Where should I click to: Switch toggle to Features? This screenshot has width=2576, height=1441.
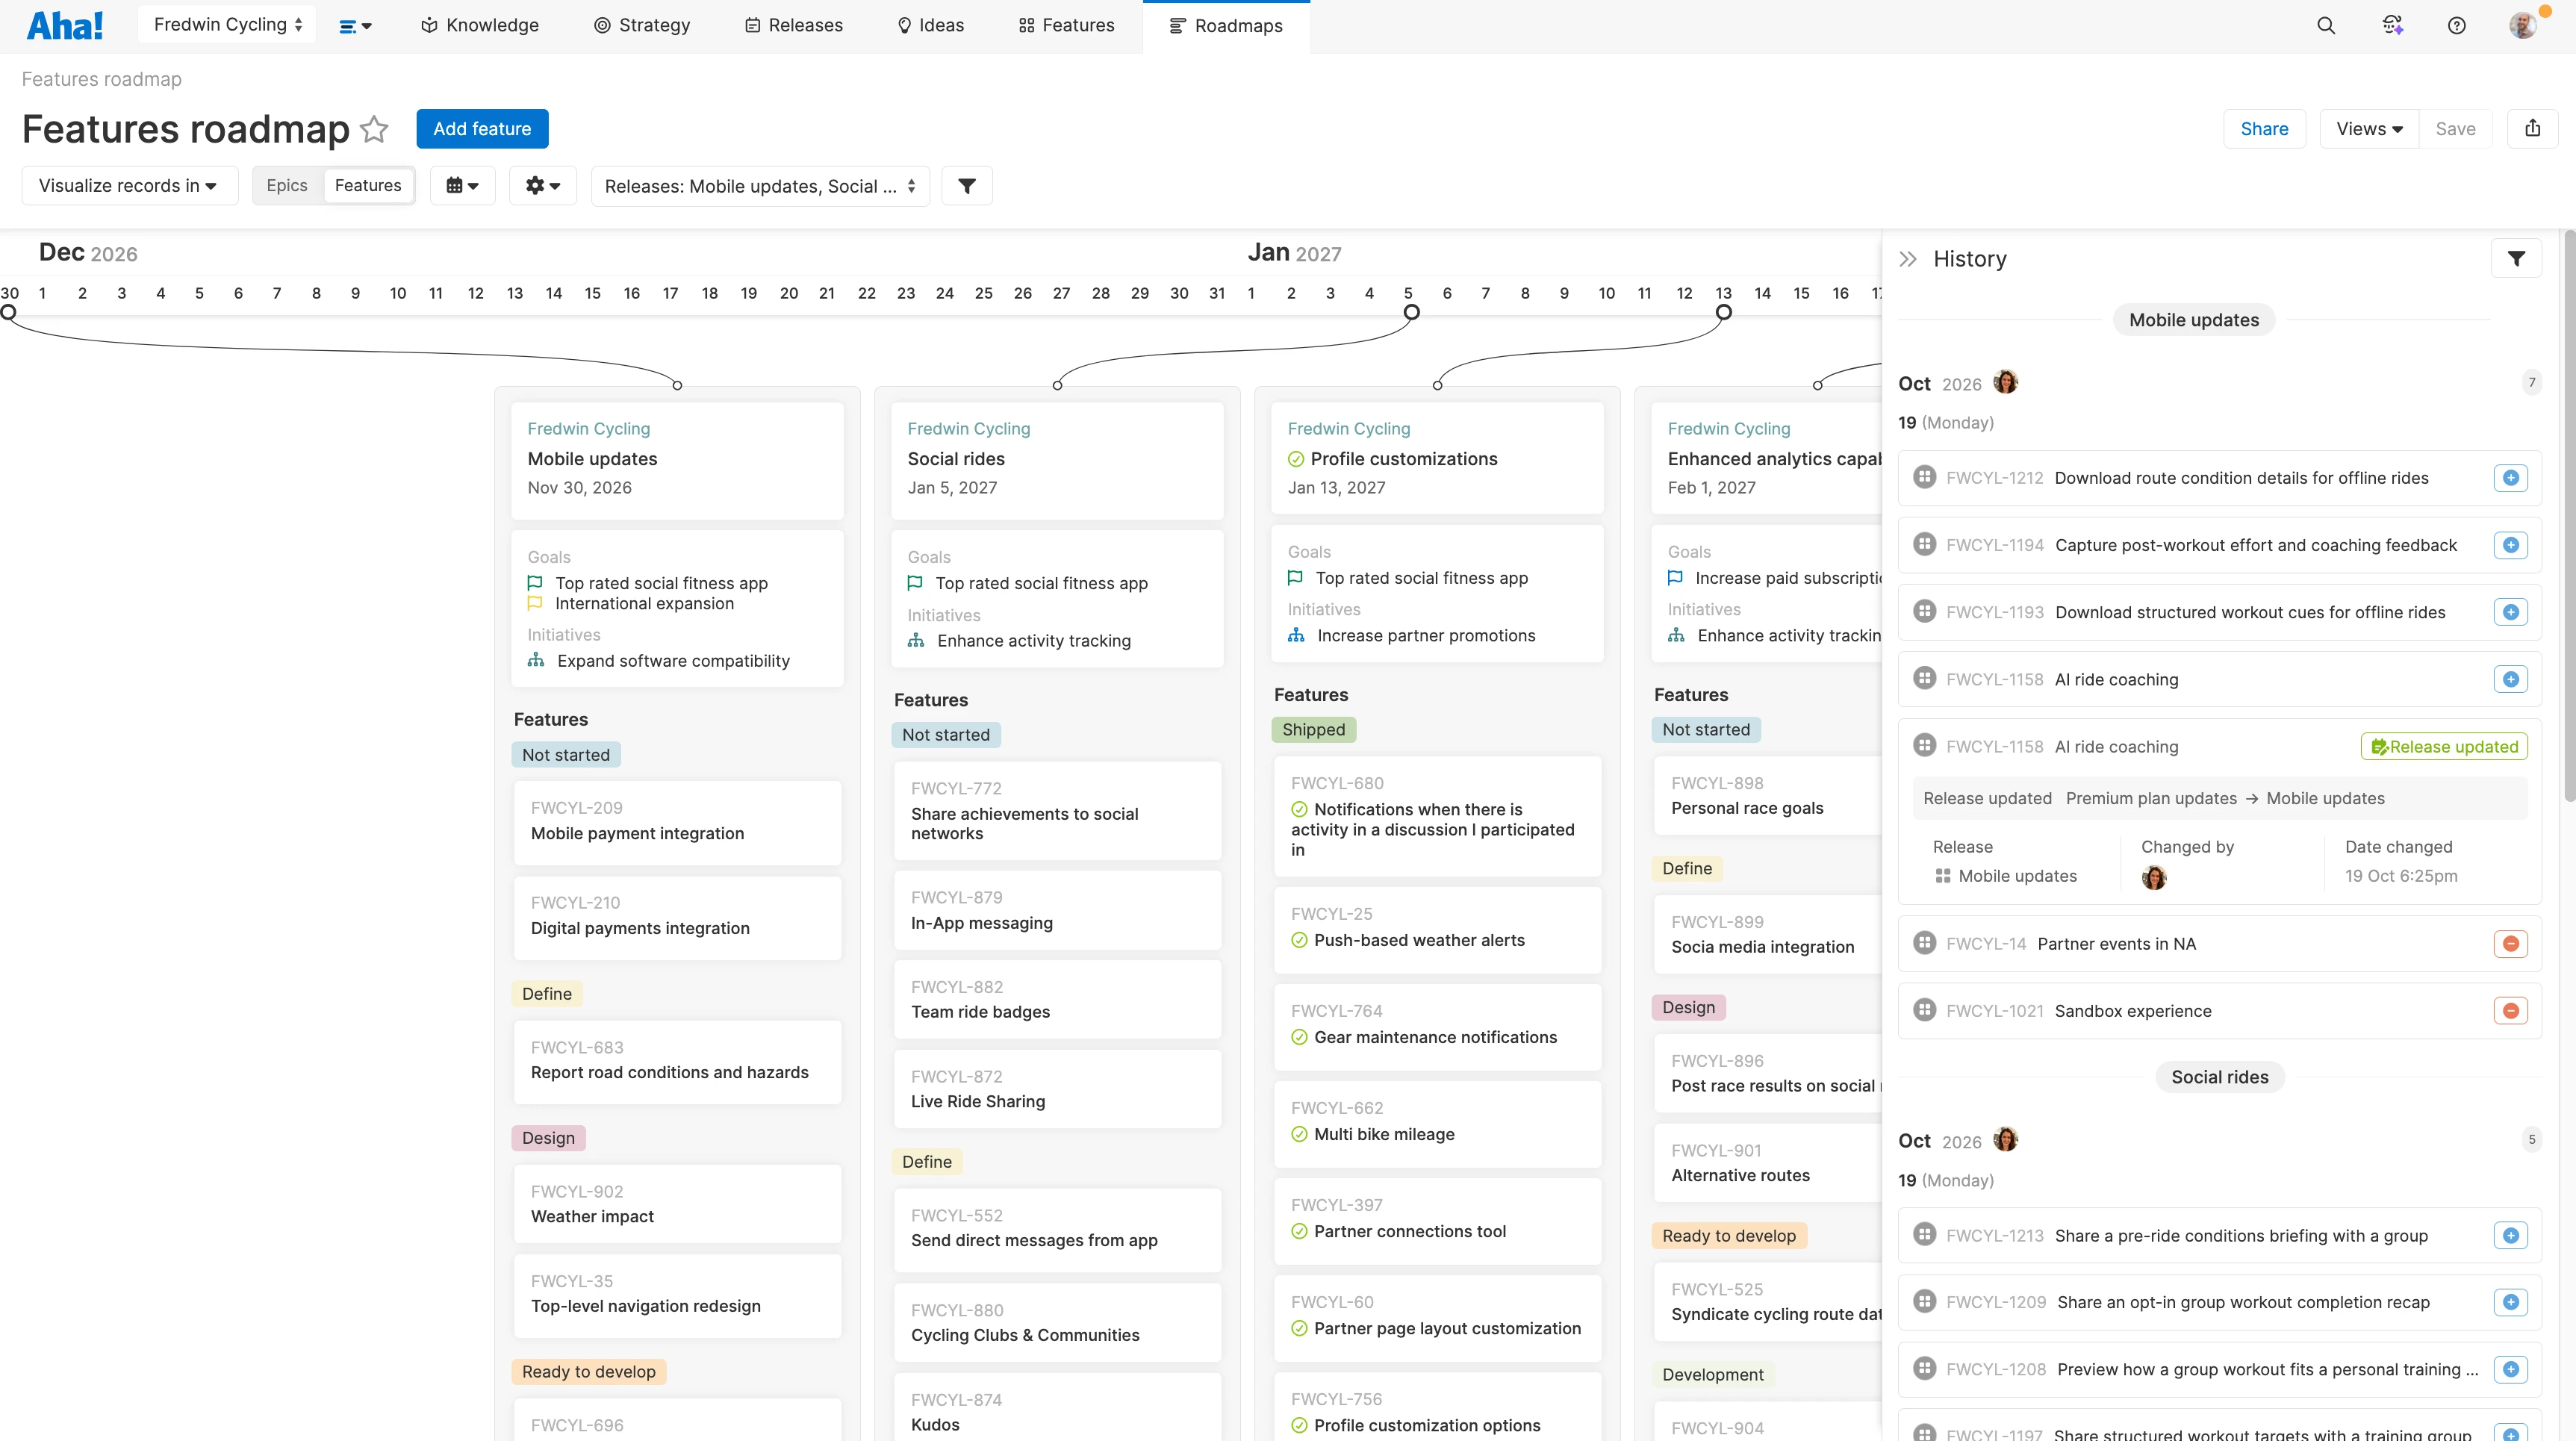coord(368,186)
